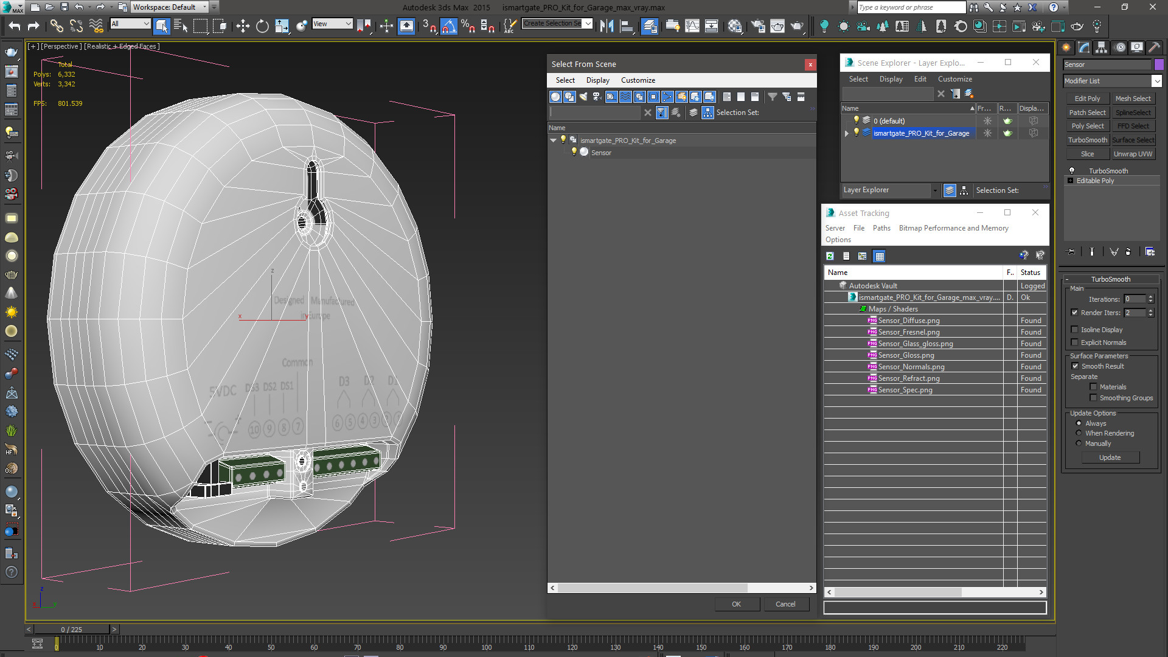This screenshot has height=657, width=1168.
Task: Select the When Rendering update option
Action: pos(1079,433)
